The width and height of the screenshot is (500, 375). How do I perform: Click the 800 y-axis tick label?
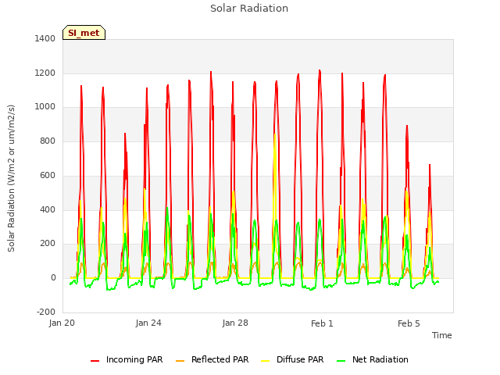pos(48,141)
